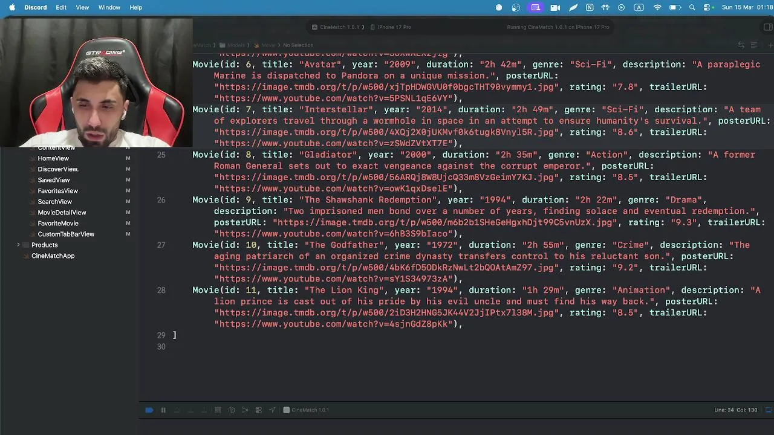Toggle the inspector panel icon in toolbar
Image resolution: width=774 pixels, height=435 pixels.
pyautogui.click(x=769, y=27)
